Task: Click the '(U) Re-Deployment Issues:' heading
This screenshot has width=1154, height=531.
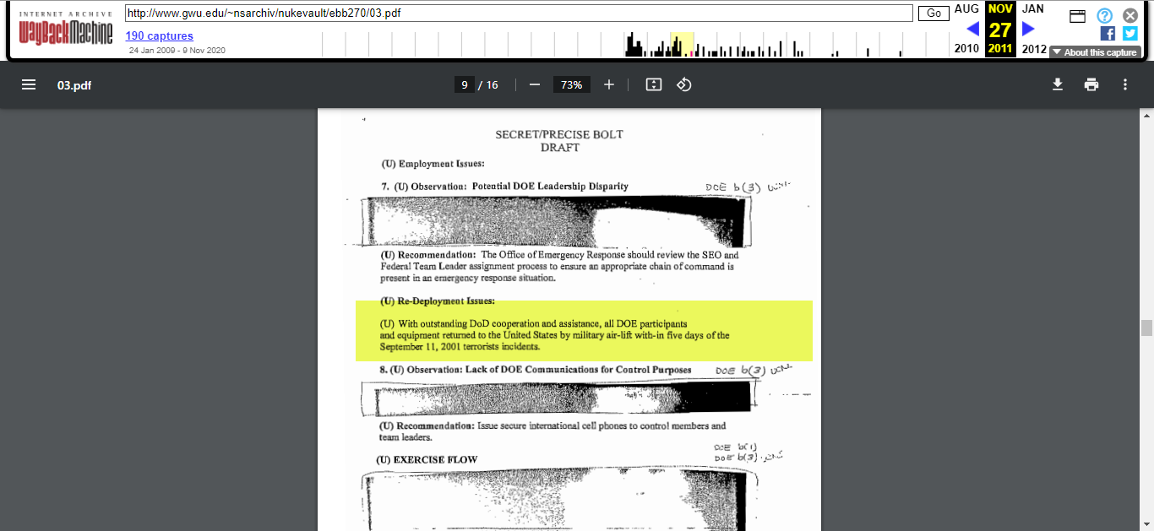Action: tap(438, 301)
